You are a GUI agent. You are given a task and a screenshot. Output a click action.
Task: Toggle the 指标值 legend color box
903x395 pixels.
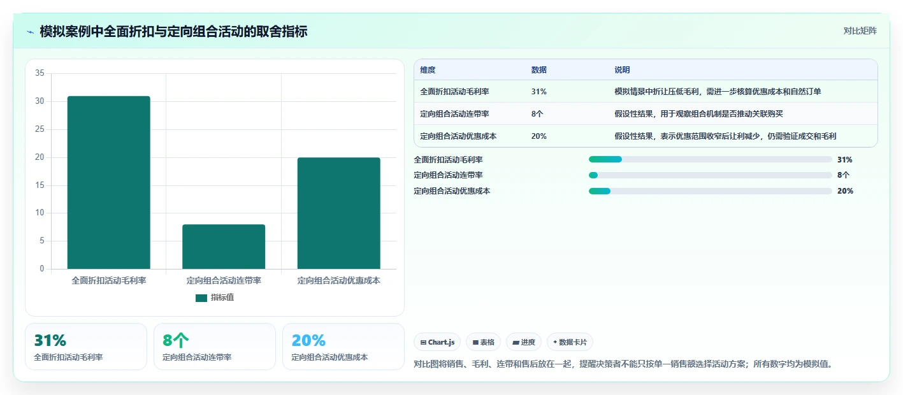click(x=201, y=298)
